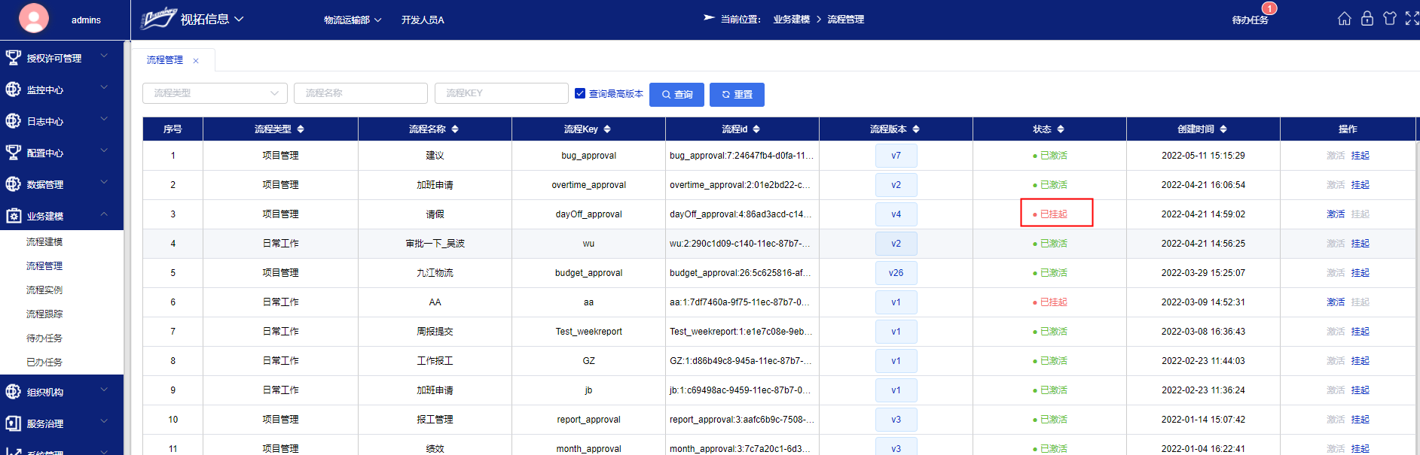Open the 流程类型 dropdown filter
The image size is (1420, 455).
tap(215, 93)
